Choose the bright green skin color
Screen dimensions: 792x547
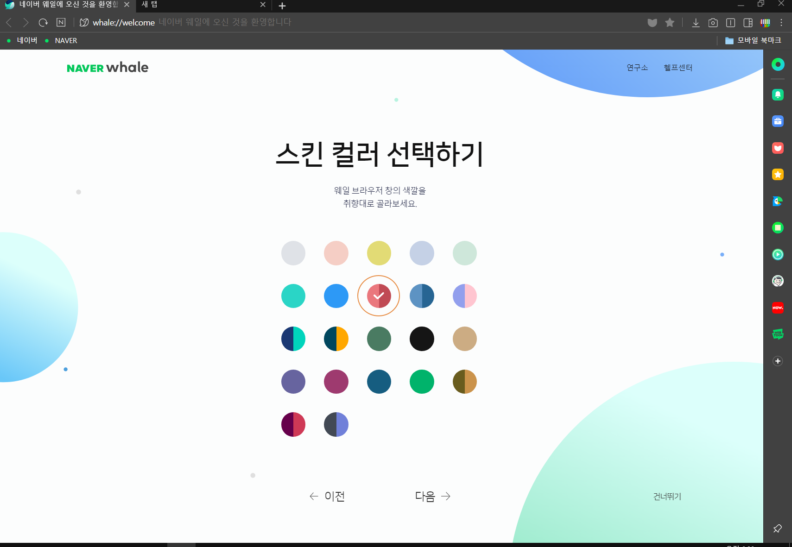coord(422,382)
